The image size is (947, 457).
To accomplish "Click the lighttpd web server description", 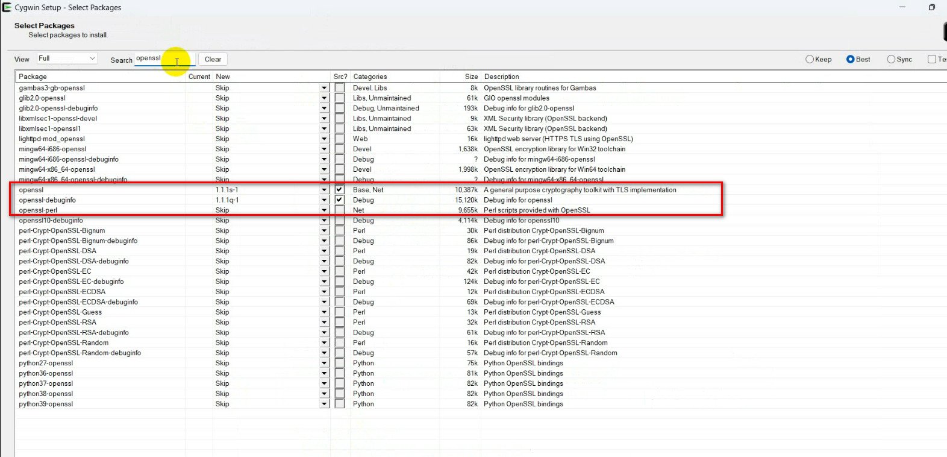I will (x=558, y=139).
